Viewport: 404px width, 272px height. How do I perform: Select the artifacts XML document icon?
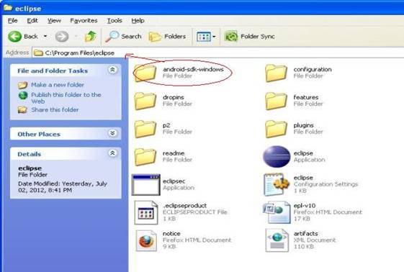(277, 240)
